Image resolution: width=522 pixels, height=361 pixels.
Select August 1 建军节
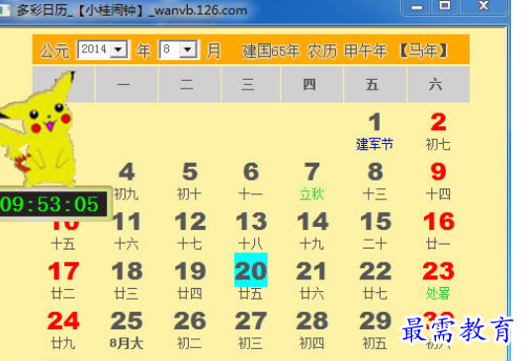(375, 131)
